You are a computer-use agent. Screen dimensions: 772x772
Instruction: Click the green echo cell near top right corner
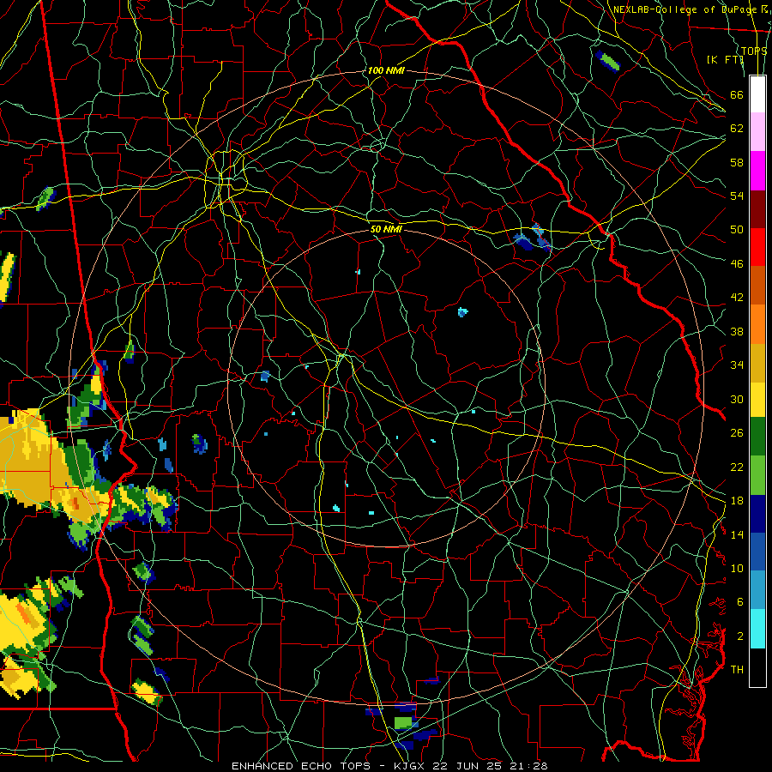pyautogui.click(x=608, y=61)
